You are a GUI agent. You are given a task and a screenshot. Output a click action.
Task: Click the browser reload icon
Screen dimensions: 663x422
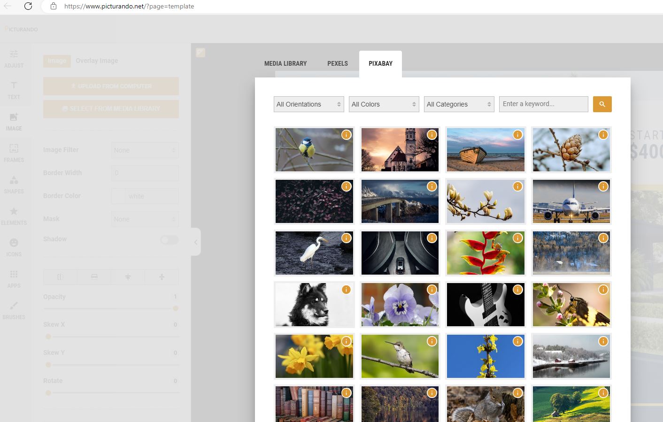28,6
